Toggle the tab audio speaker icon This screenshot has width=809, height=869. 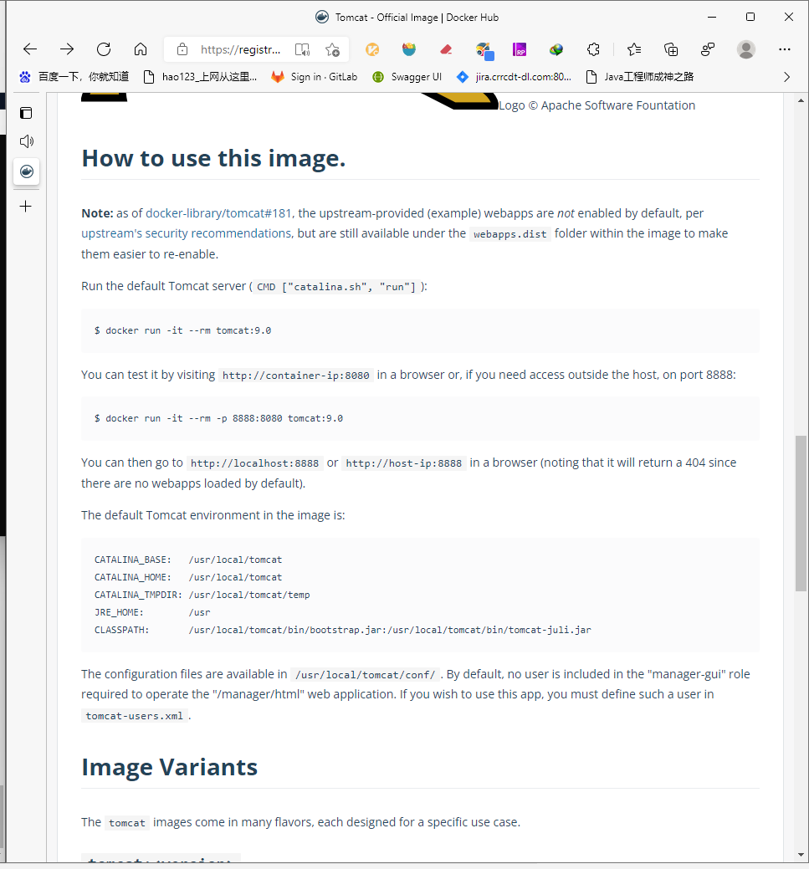pos(26,141)
